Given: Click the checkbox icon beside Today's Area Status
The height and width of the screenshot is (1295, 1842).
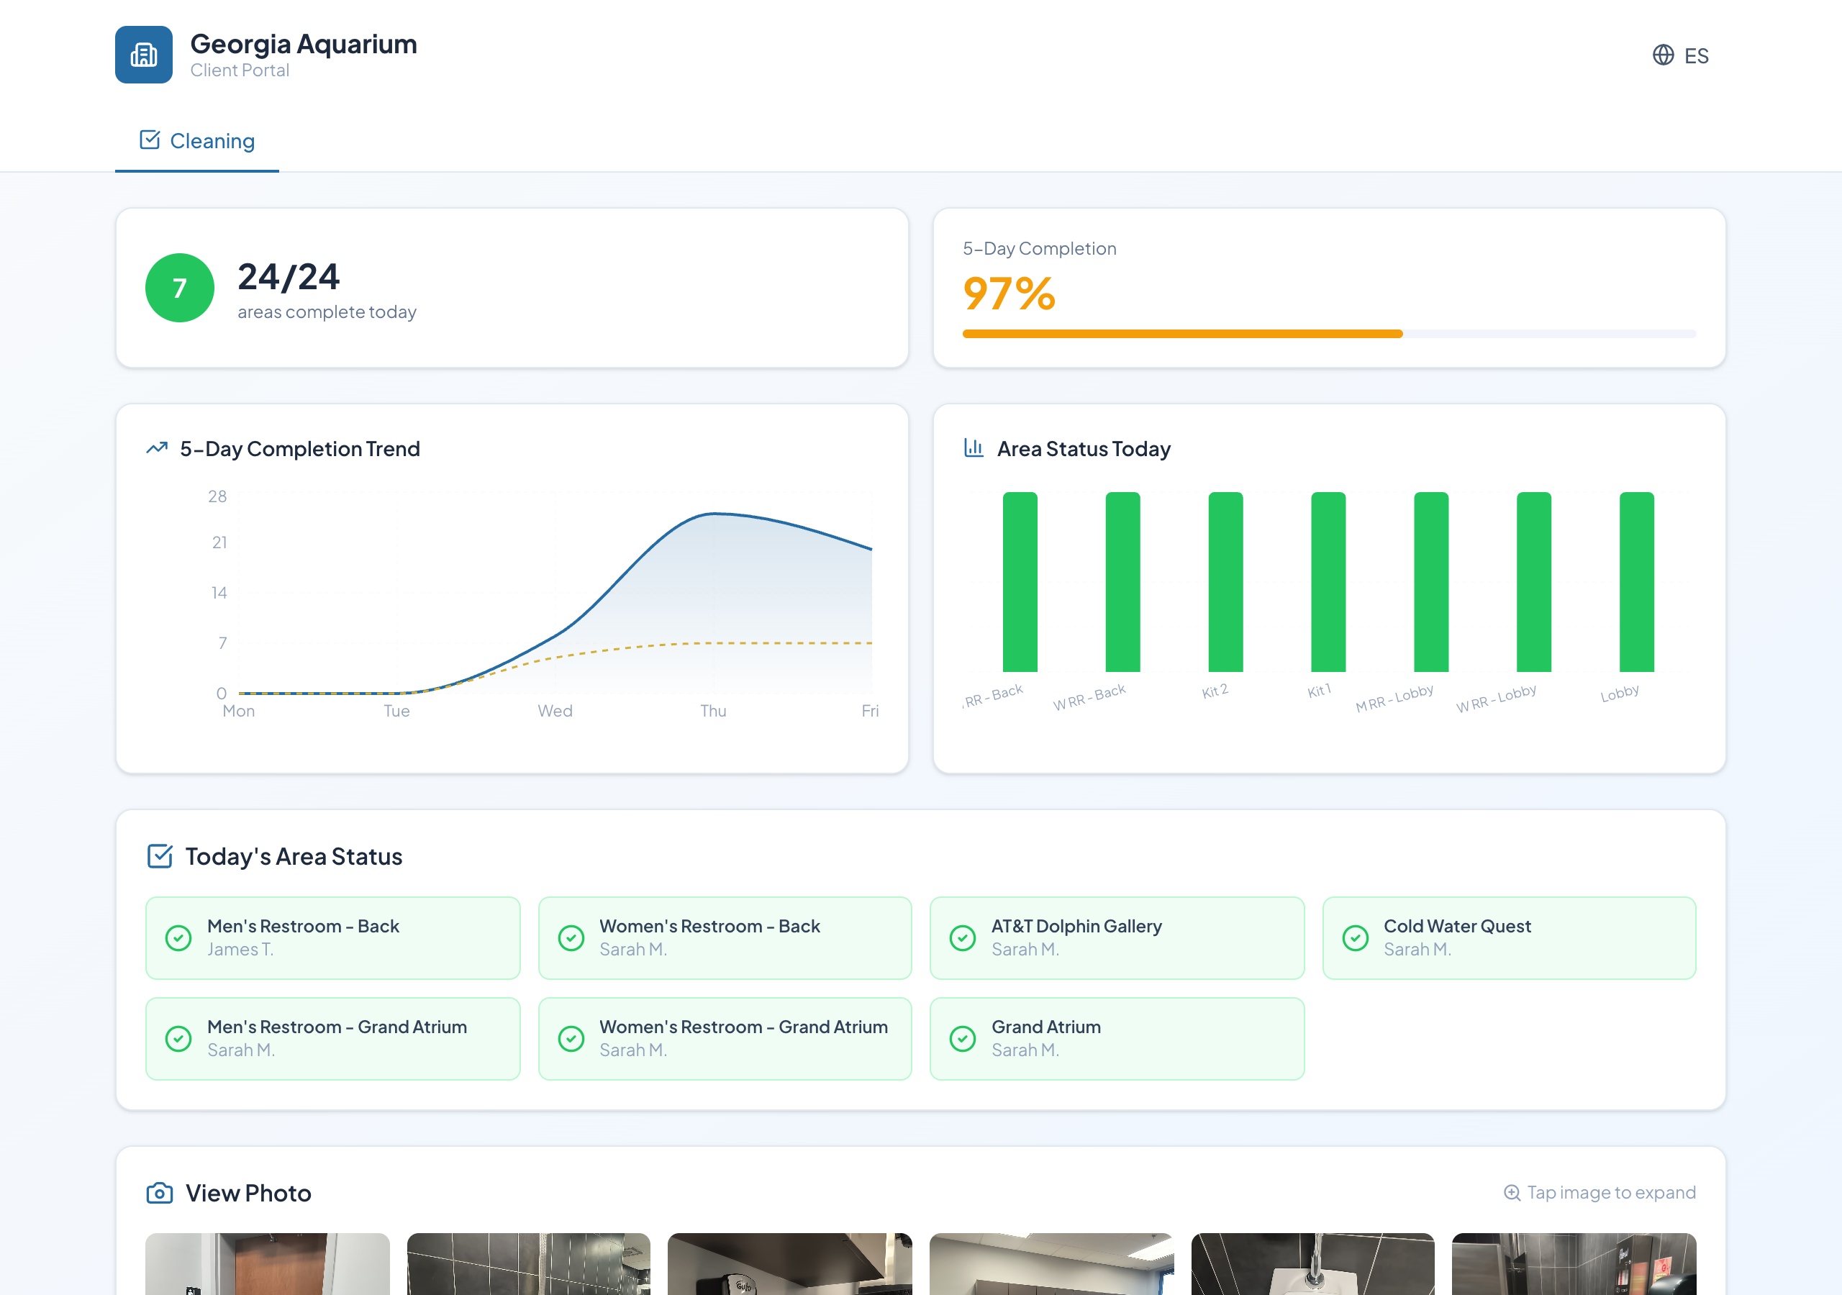Looking at the screenshot, I should [160, 856].
